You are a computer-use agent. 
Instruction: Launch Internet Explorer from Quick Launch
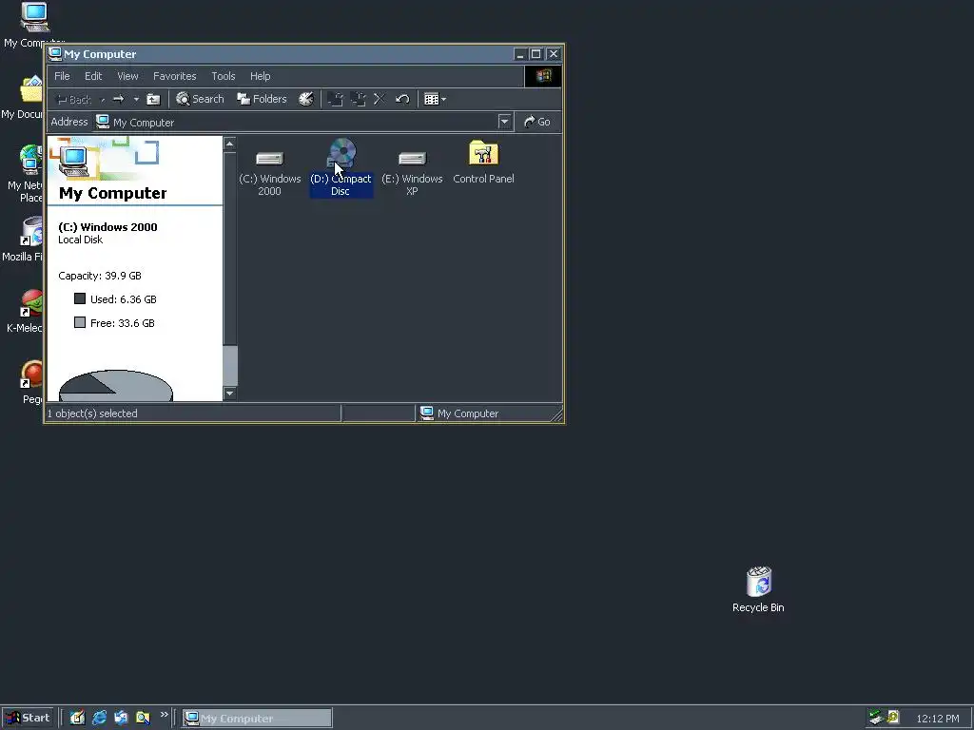point(99,719)
